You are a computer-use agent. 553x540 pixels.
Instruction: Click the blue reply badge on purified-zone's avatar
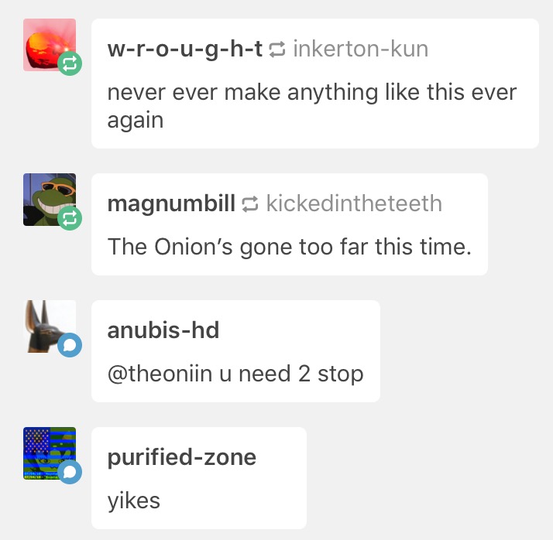70,472
